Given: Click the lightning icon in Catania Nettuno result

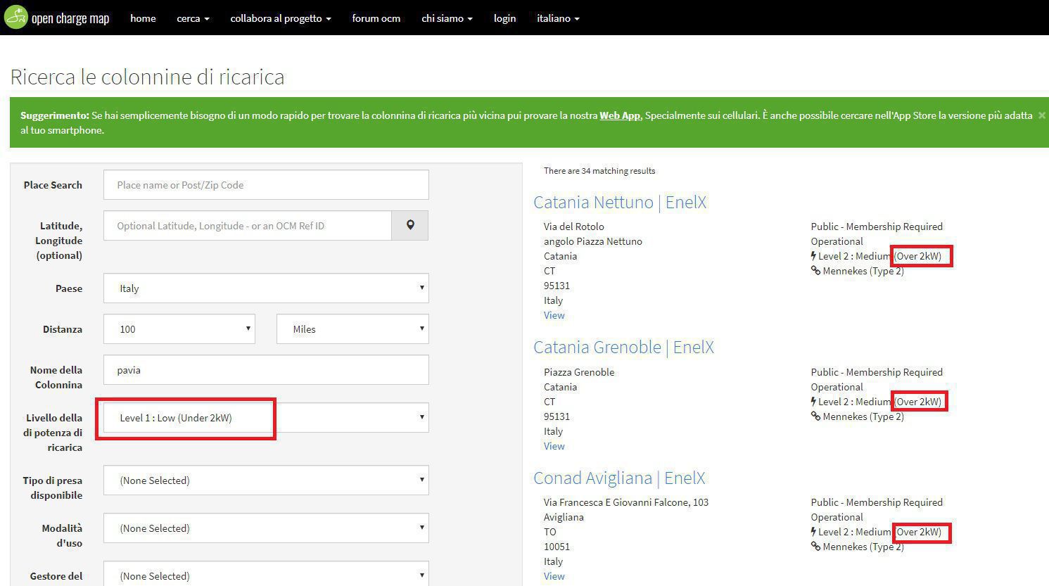Looking at the screenshot, I should (x=813, y=256).
